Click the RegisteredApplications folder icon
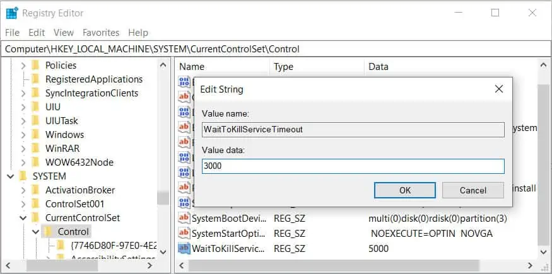The width and height of the screenshot is (552, 274). [x=35, y=79]
